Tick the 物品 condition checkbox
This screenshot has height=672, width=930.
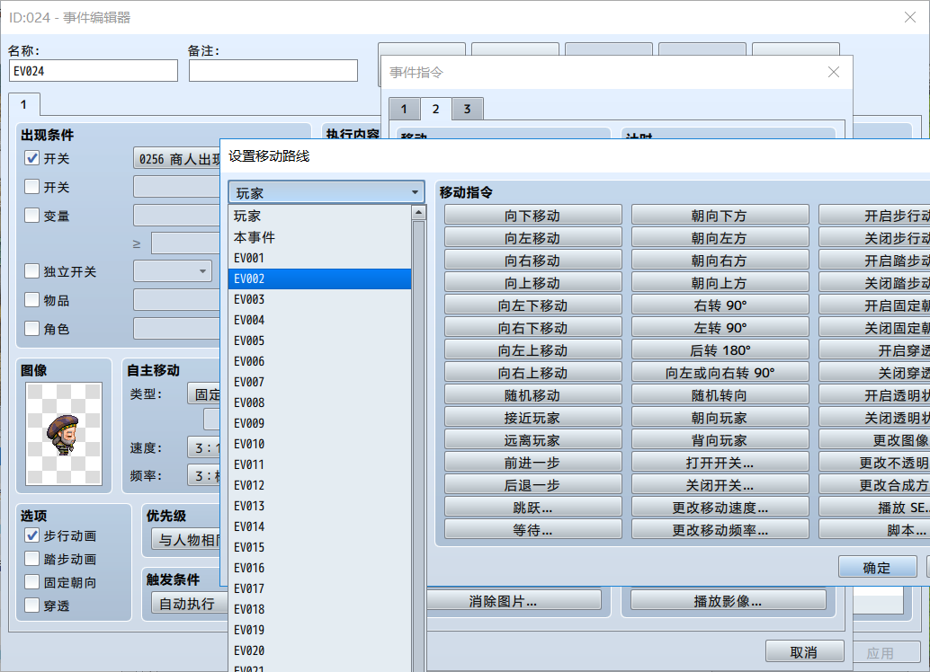[32, 300]
